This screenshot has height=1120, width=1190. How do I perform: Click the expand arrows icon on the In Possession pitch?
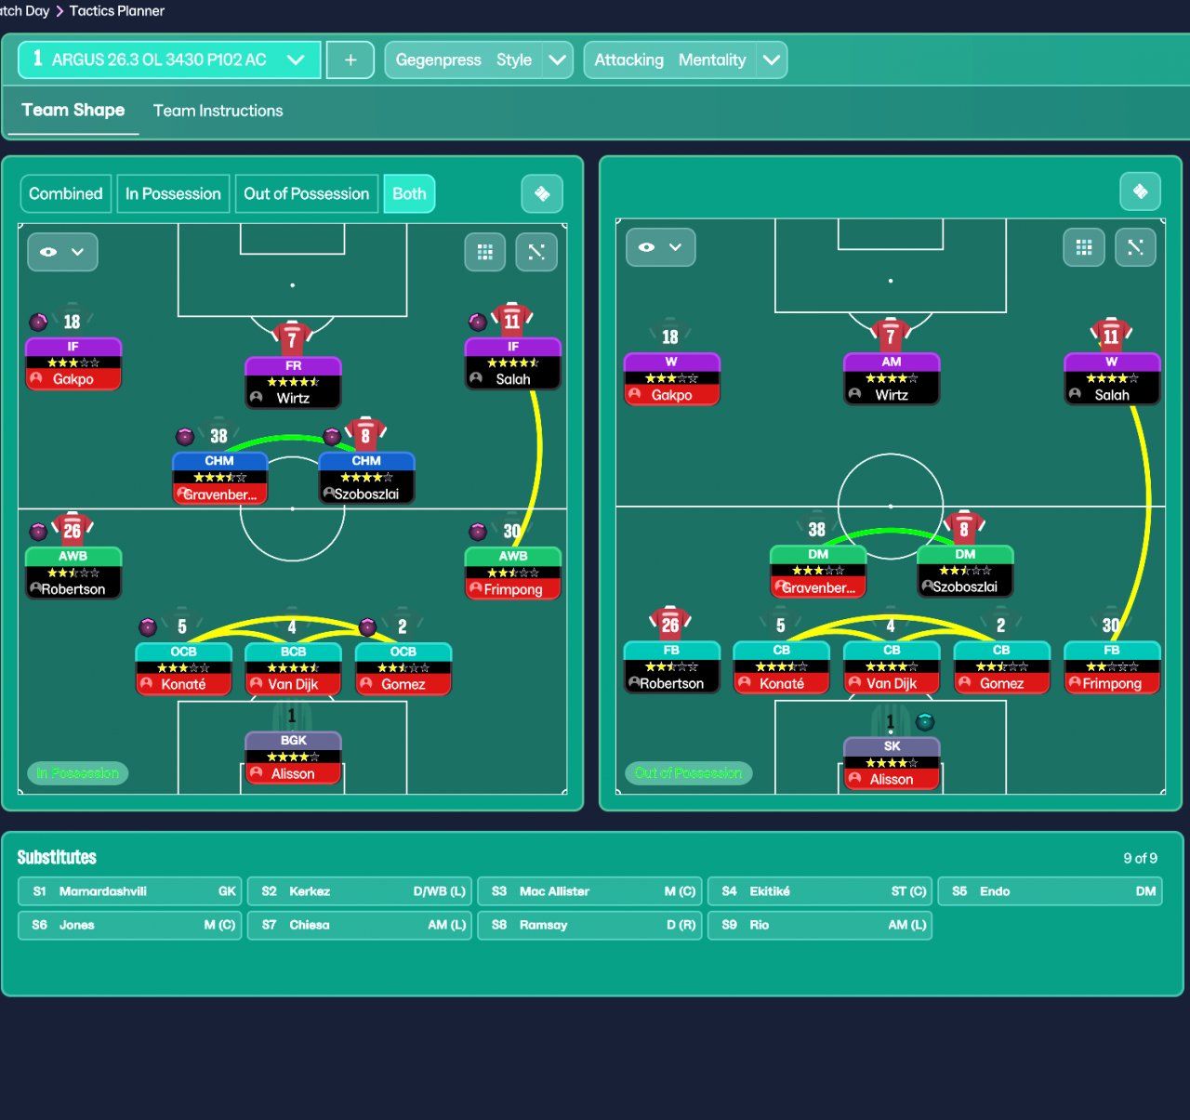536,252
